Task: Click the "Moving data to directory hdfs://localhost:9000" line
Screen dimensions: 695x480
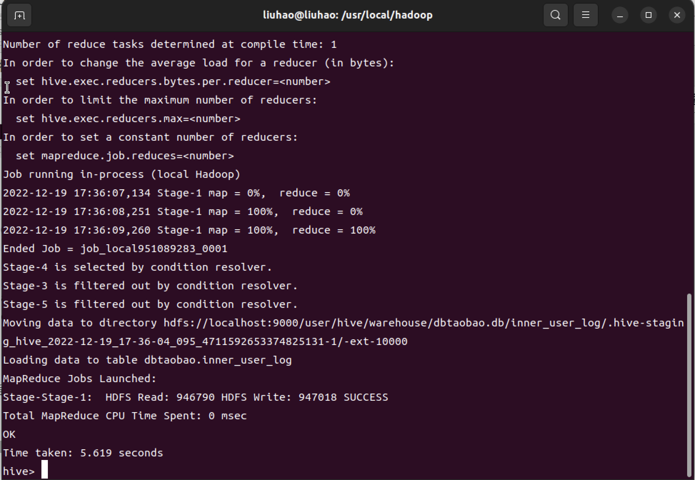Action: pyautogui.click(x=343, y=323)
